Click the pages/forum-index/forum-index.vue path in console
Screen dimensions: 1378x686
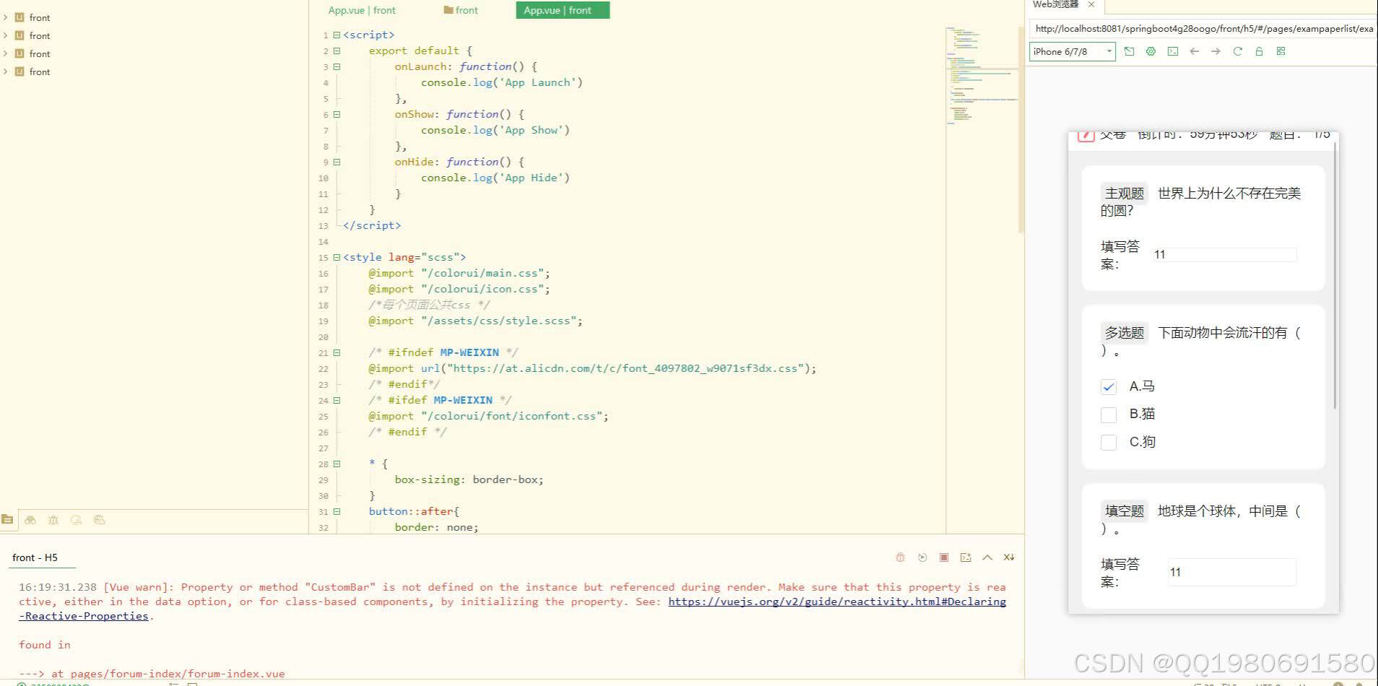point(178,674)
